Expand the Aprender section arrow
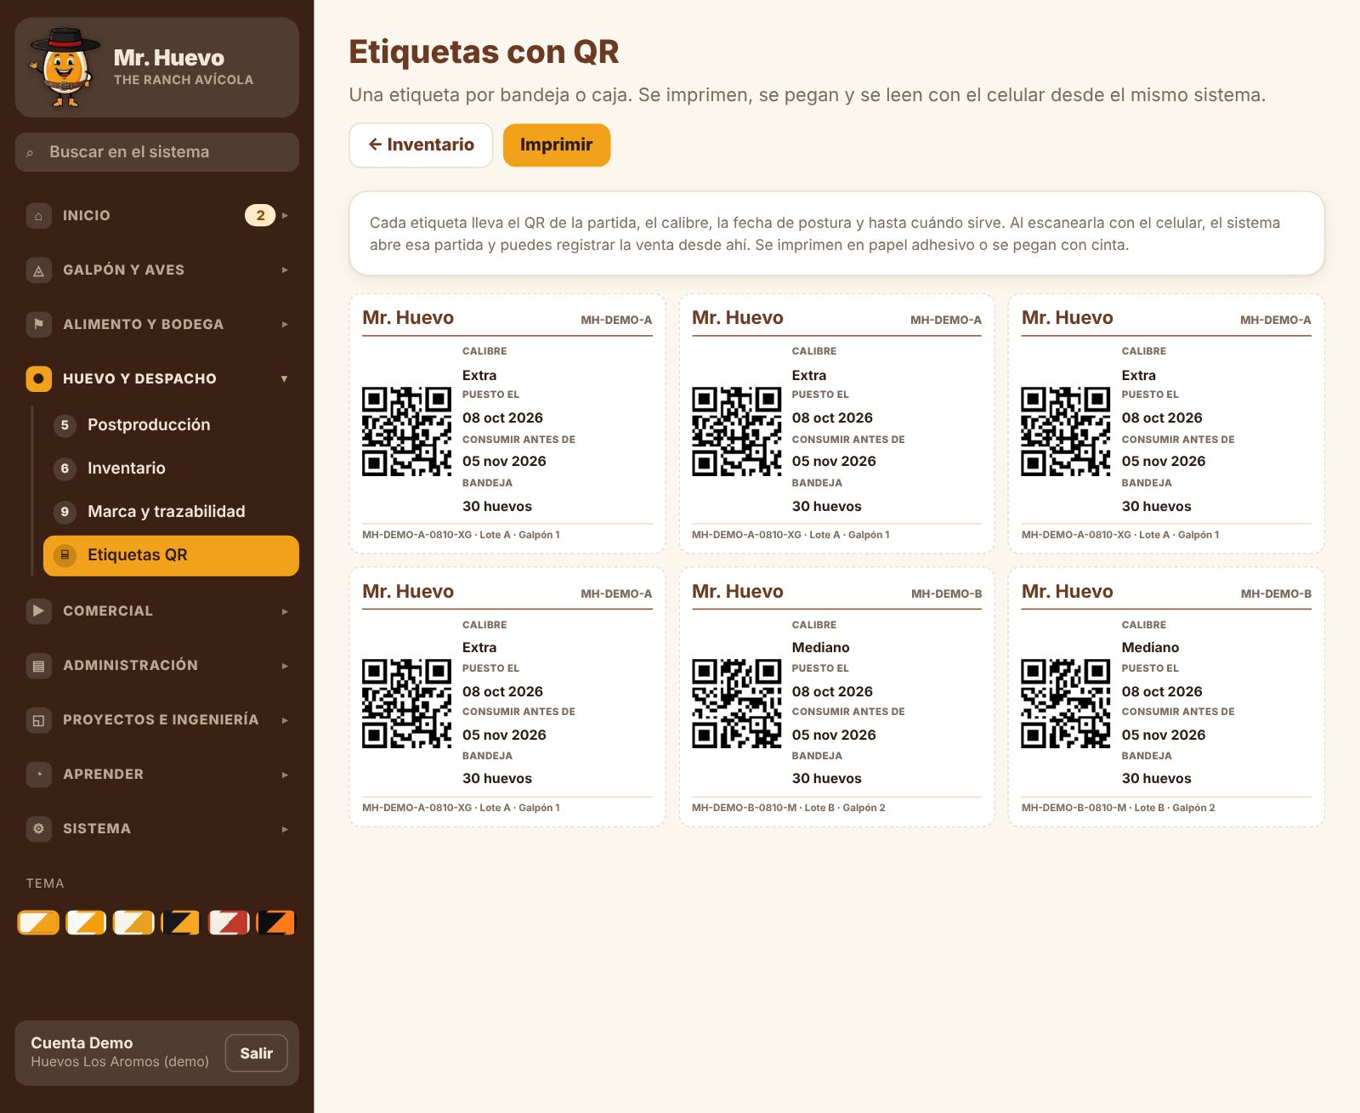The image size is (1360, 1113). click(x=285, y=775)
